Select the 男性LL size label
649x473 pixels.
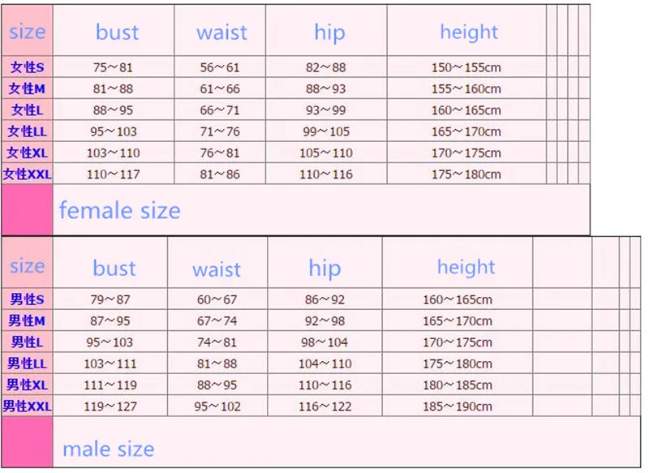27,363
